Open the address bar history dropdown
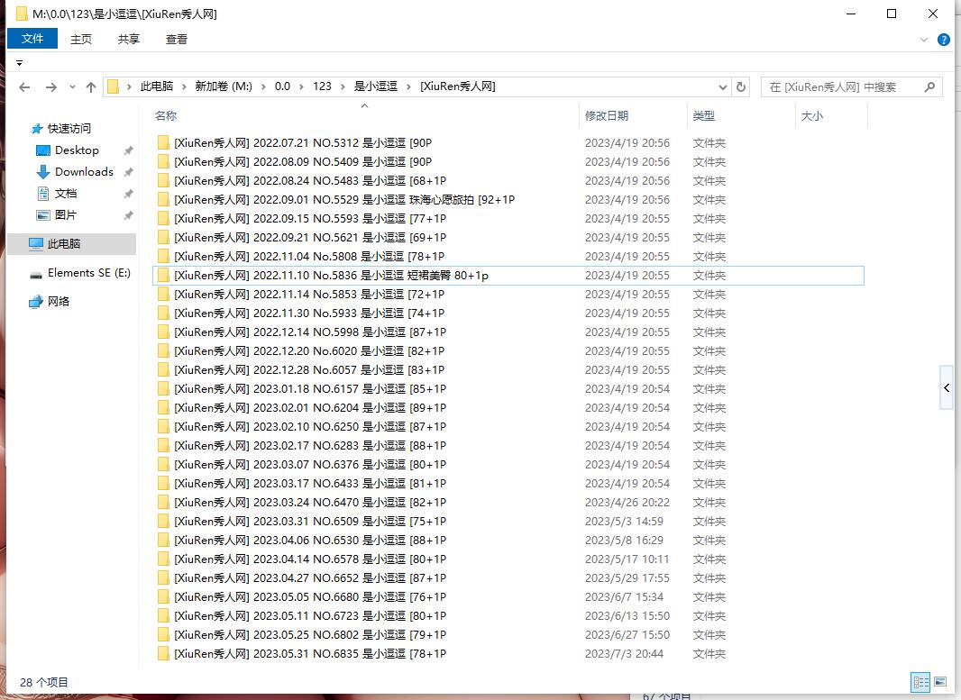The image size is (961, 700). (x=723, y=87)
